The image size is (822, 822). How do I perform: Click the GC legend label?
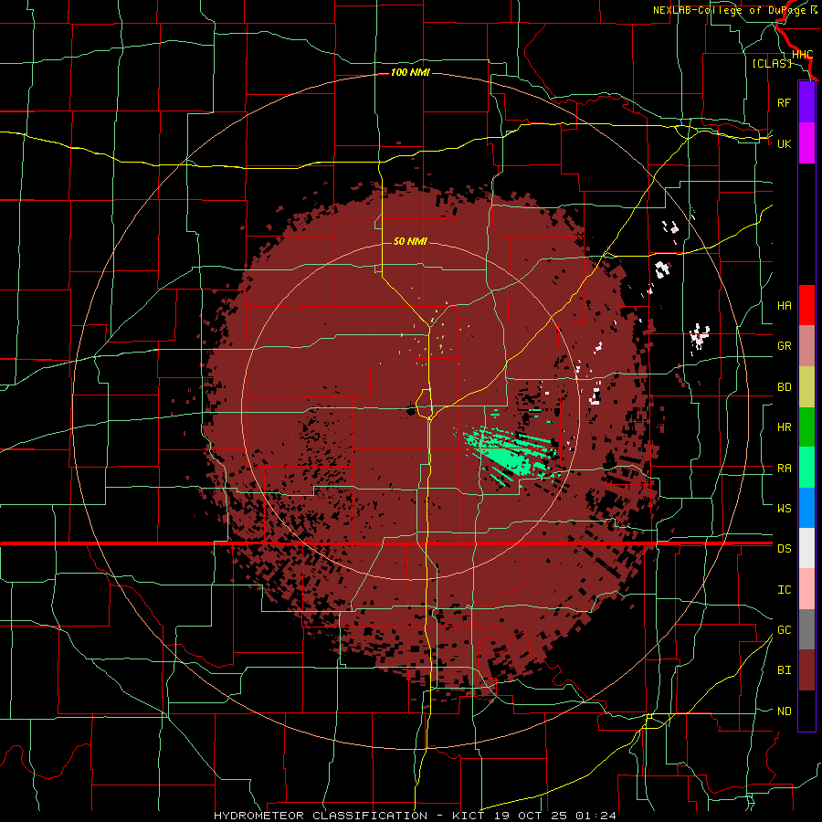784,630
